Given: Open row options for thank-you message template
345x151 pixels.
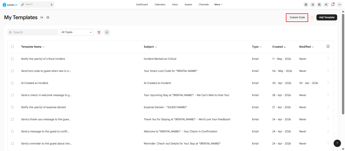Looking at the screenshot, I should pos(328,119).
